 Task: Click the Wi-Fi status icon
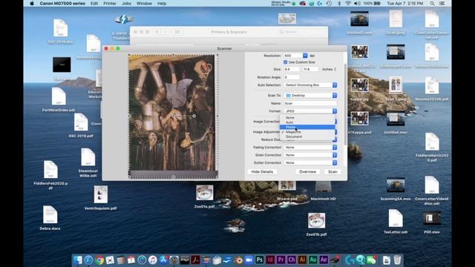click(x=348, y=3)
